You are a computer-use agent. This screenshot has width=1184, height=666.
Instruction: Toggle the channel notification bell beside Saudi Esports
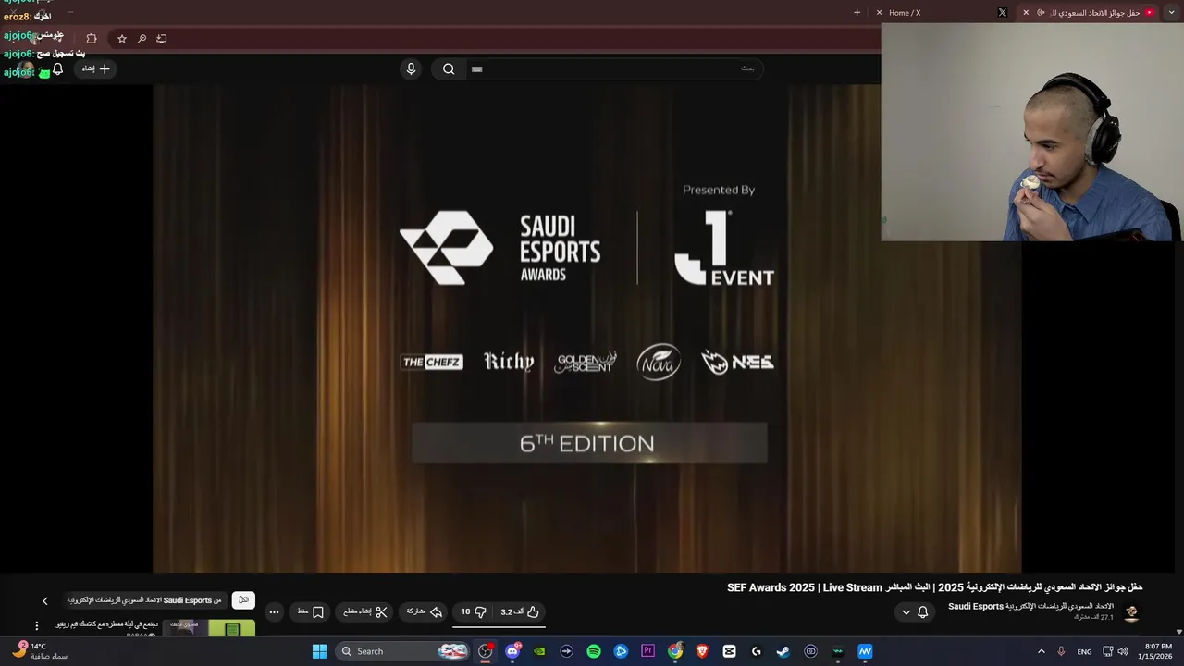pos(923,611)
